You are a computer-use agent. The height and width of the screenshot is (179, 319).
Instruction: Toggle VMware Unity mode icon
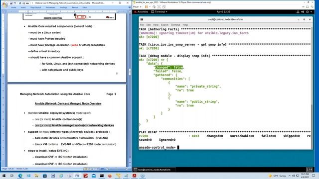(x=164, y=6)
